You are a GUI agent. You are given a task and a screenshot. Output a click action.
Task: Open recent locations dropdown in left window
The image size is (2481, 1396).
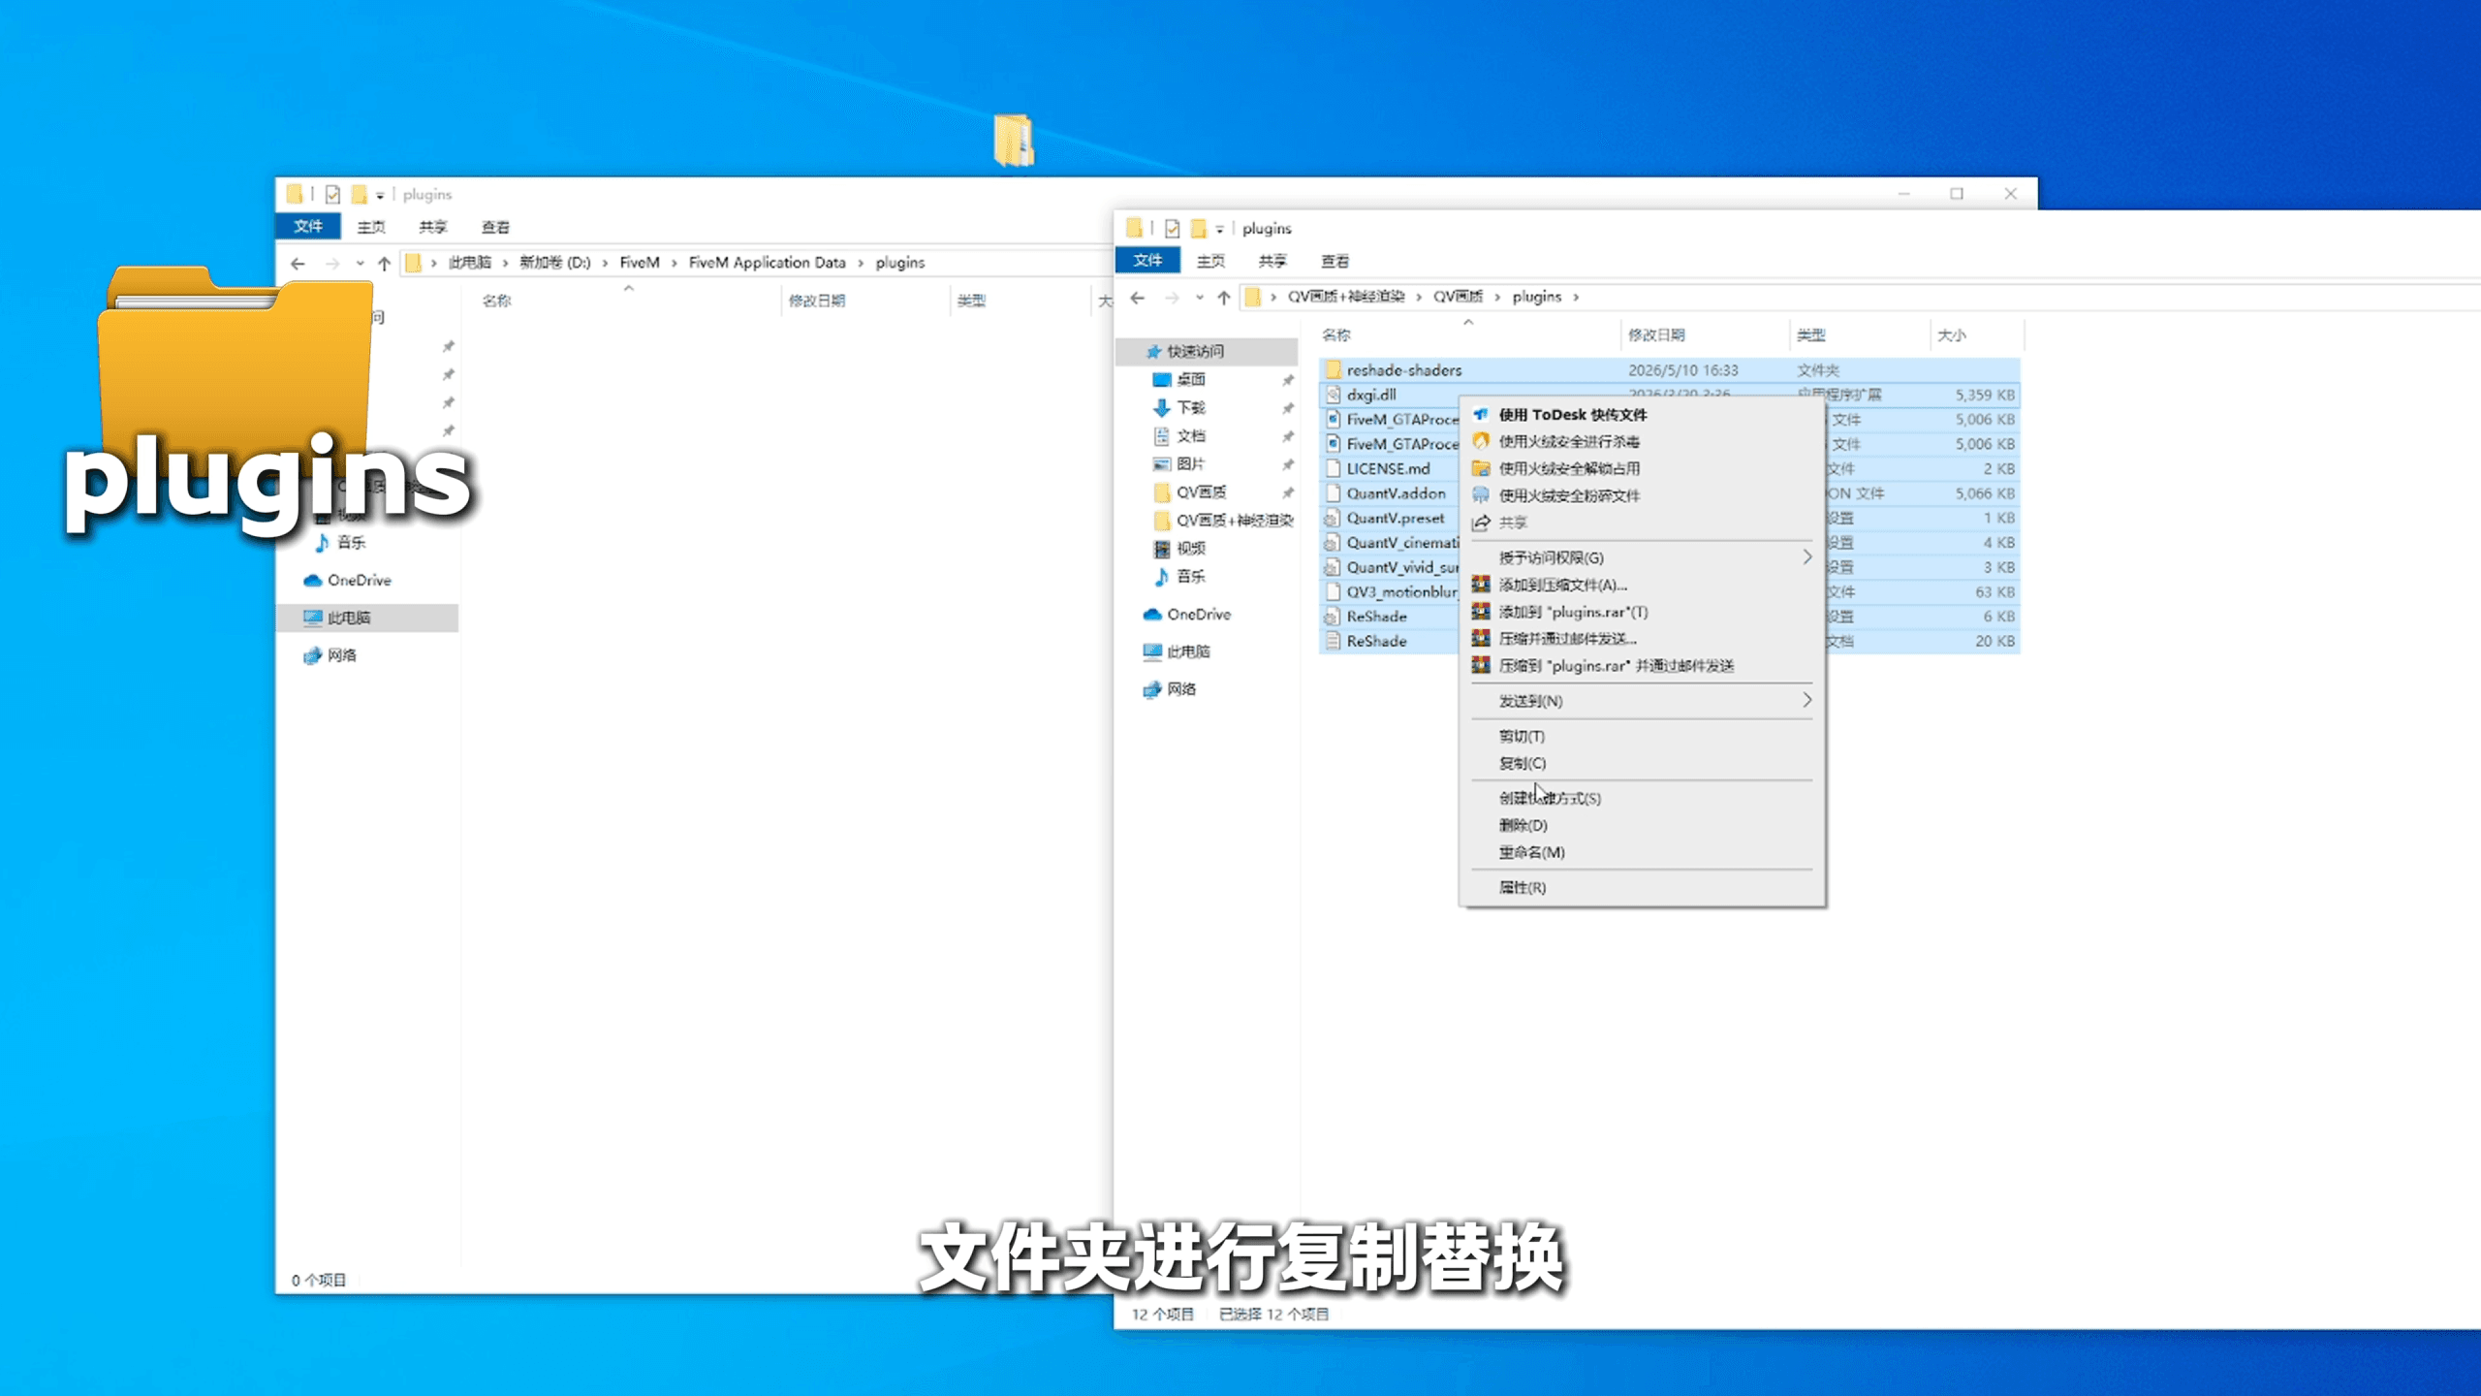[x=360, y=263]
